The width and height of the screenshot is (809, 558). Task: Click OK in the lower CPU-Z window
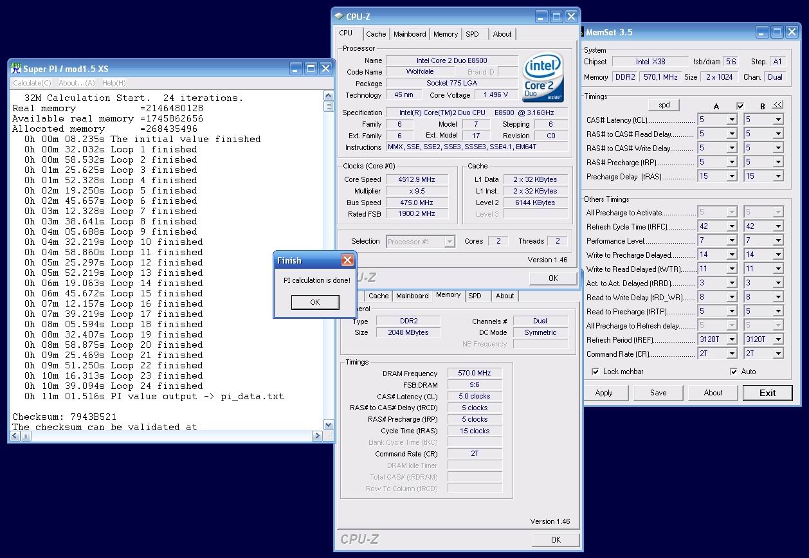pos(556,539)
